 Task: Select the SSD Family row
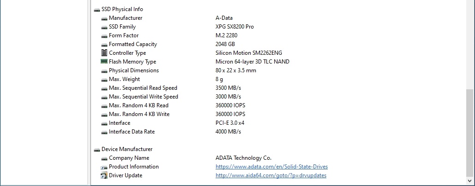click(279, 27)
